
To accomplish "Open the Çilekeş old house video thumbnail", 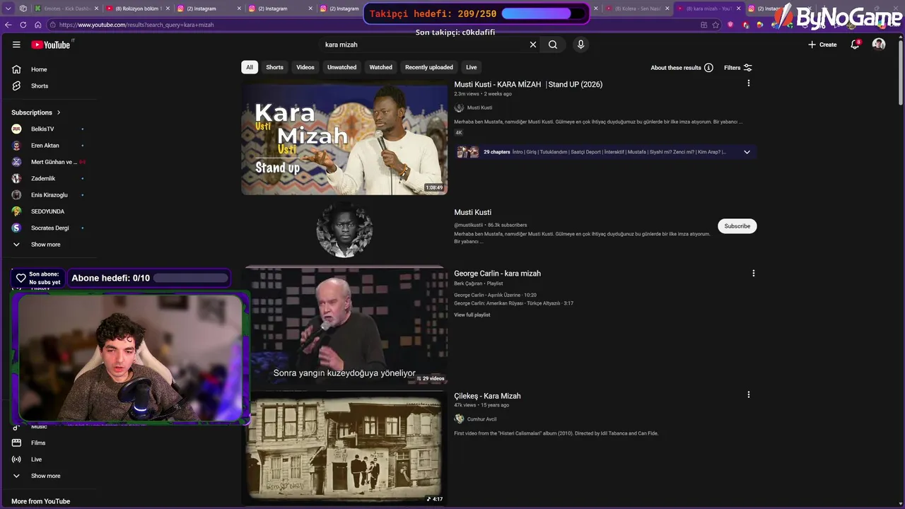I will pyautogui.click(x=344, y=450).
